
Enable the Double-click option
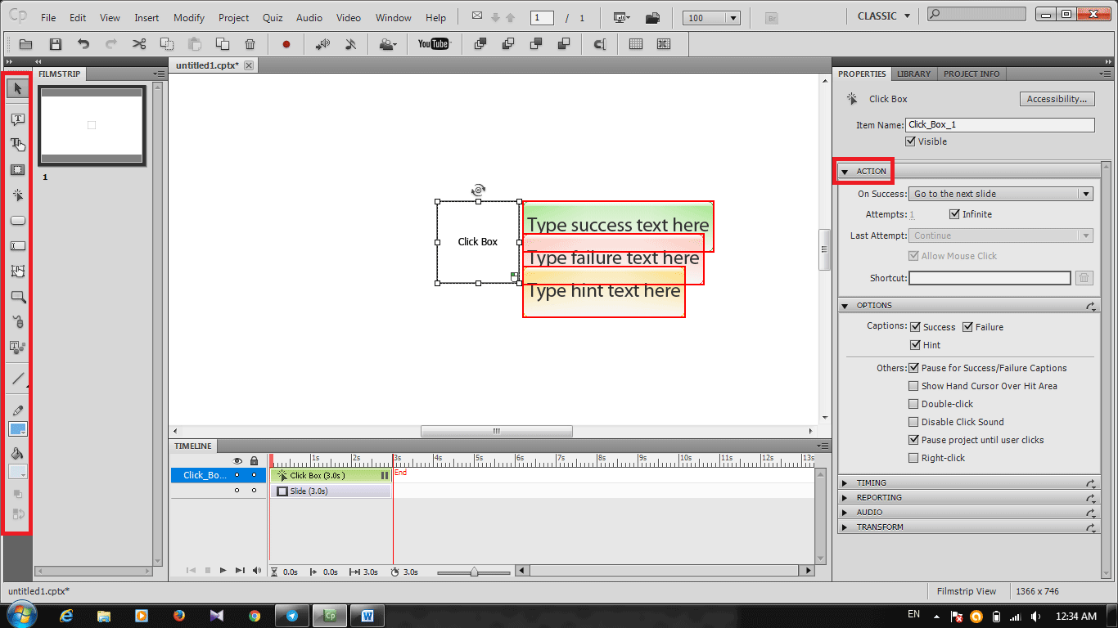pos(913,404)
